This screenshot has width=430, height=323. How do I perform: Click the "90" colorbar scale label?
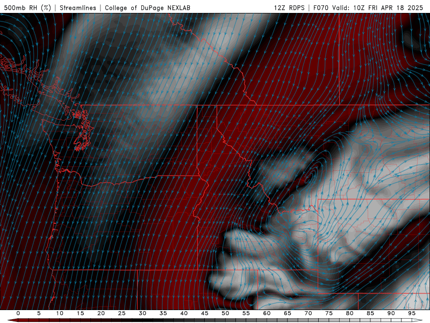391,313
